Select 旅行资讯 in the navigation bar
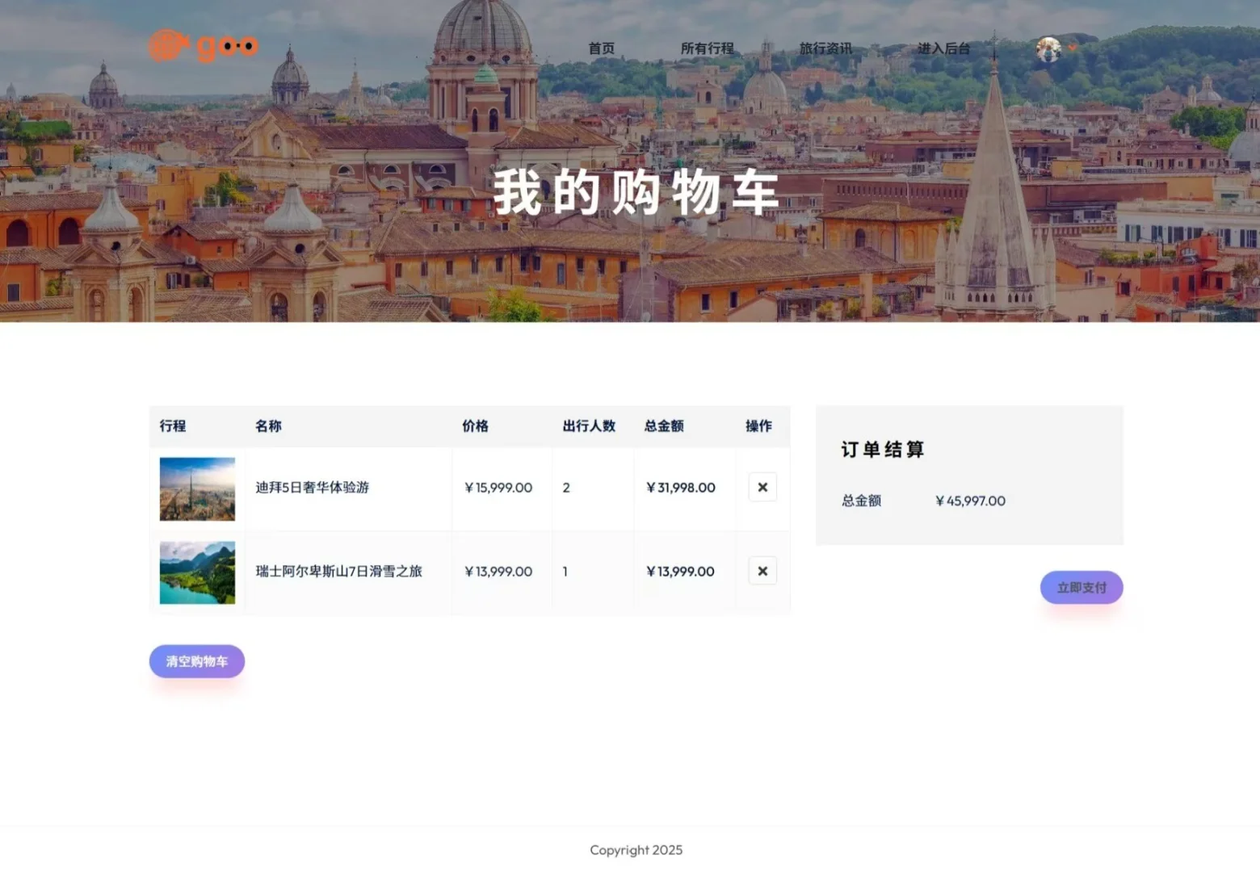The height and width of the screenshot is (872, 1260). coord(825,48)
